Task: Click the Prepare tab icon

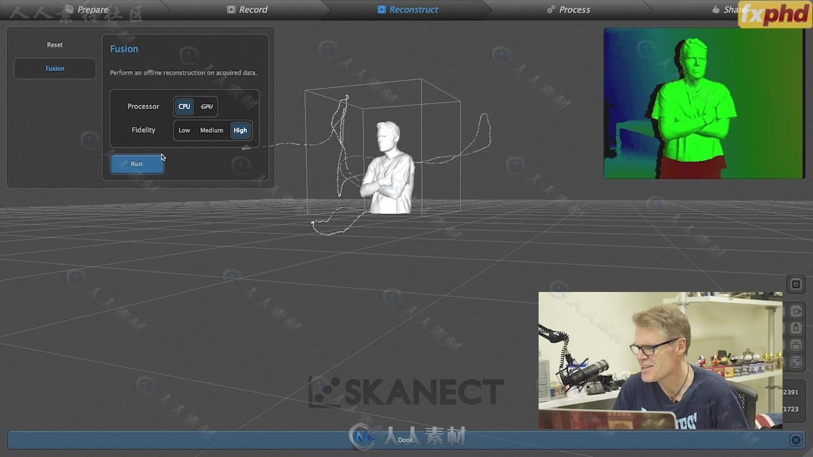Action: [69, 10]
